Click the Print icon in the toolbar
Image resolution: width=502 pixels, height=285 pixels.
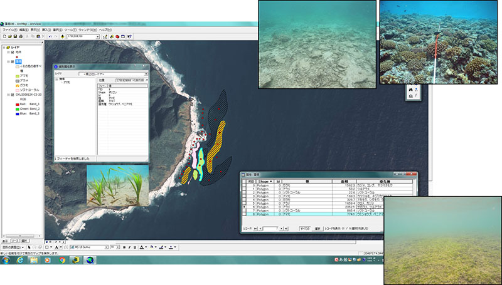coord(19,37)
